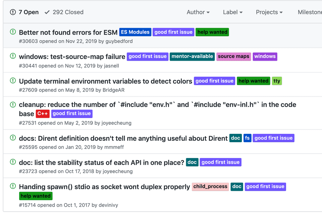Click open issue icon beside ESM errors issue
Screen dimensions: 322x218
tap(13, 32)
